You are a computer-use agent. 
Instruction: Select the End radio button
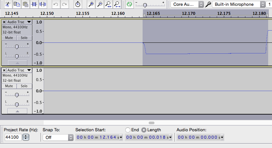[128, 130]
